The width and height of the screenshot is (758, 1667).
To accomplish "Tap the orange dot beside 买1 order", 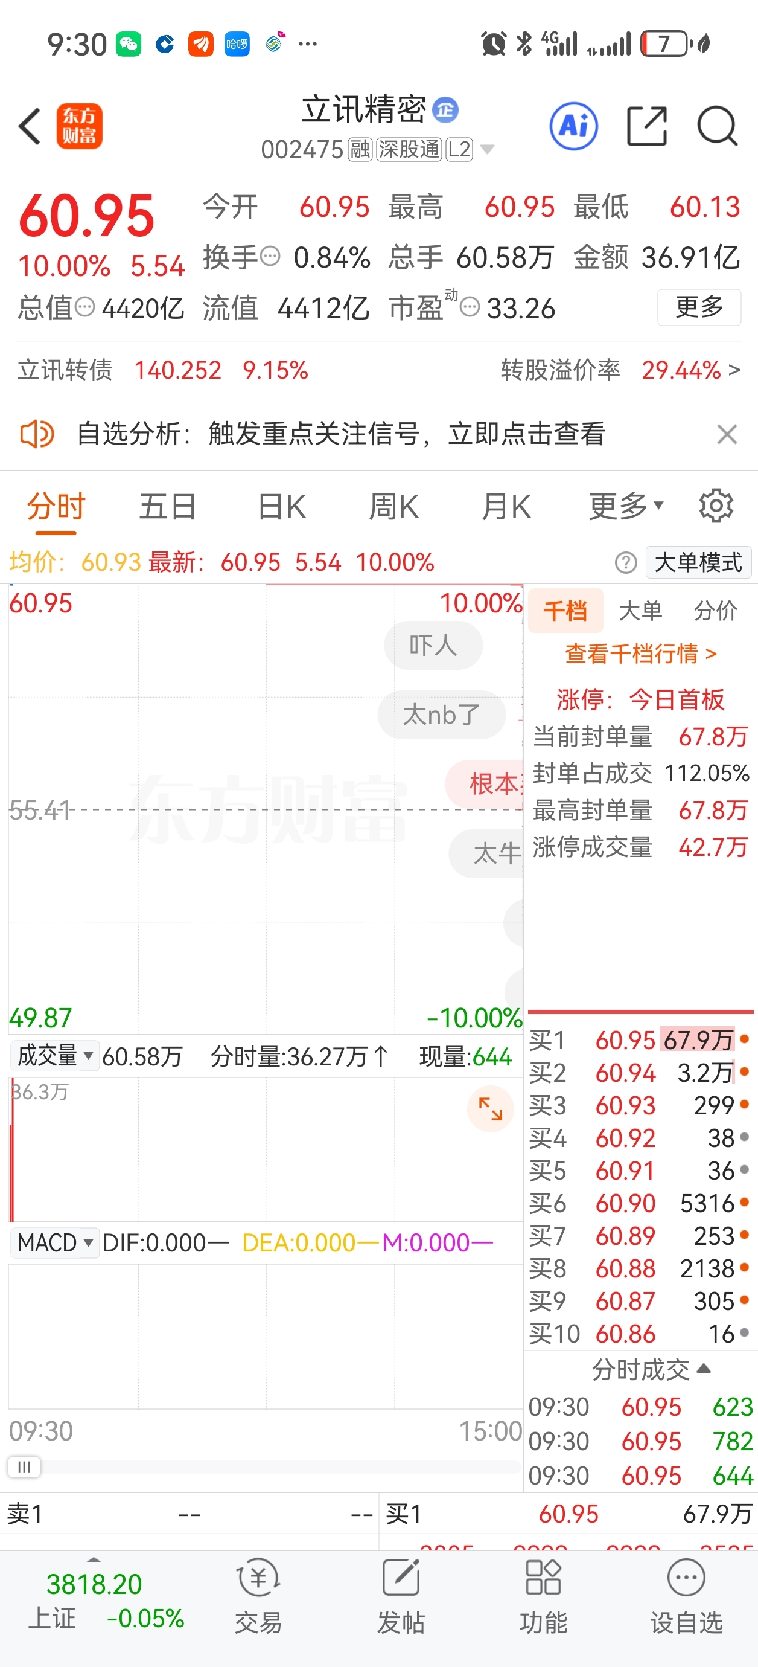I will [x=744, y=1039].
